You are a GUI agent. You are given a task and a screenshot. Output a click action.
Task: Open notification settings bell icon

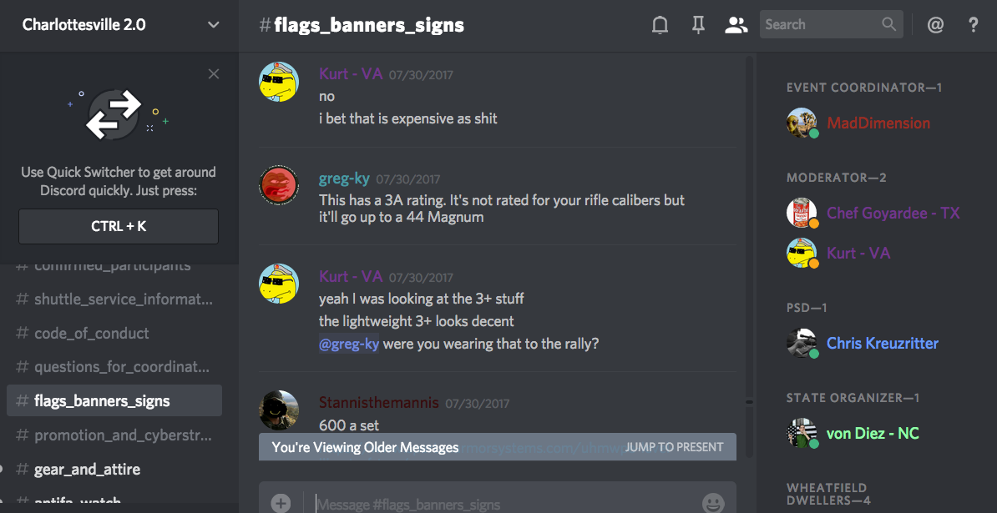pos(660,25)
